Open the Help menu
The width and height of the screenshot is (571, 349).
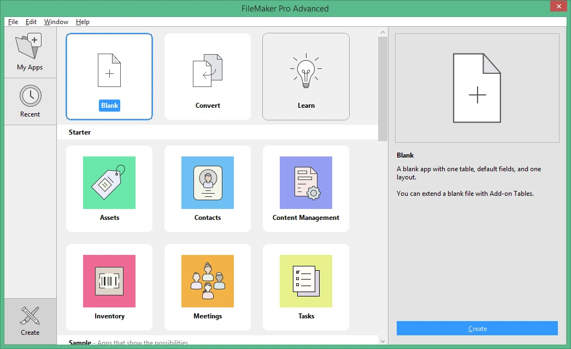pos(83,22)
